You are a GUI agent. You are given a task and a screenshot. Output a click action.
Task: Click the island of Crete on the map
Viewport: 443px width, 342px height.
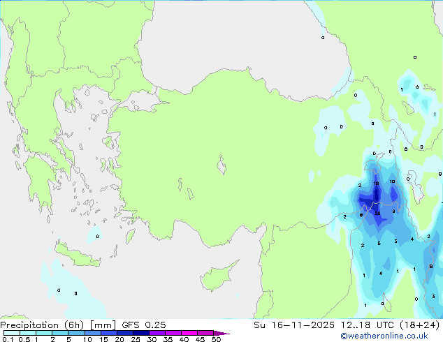point(77,255)
